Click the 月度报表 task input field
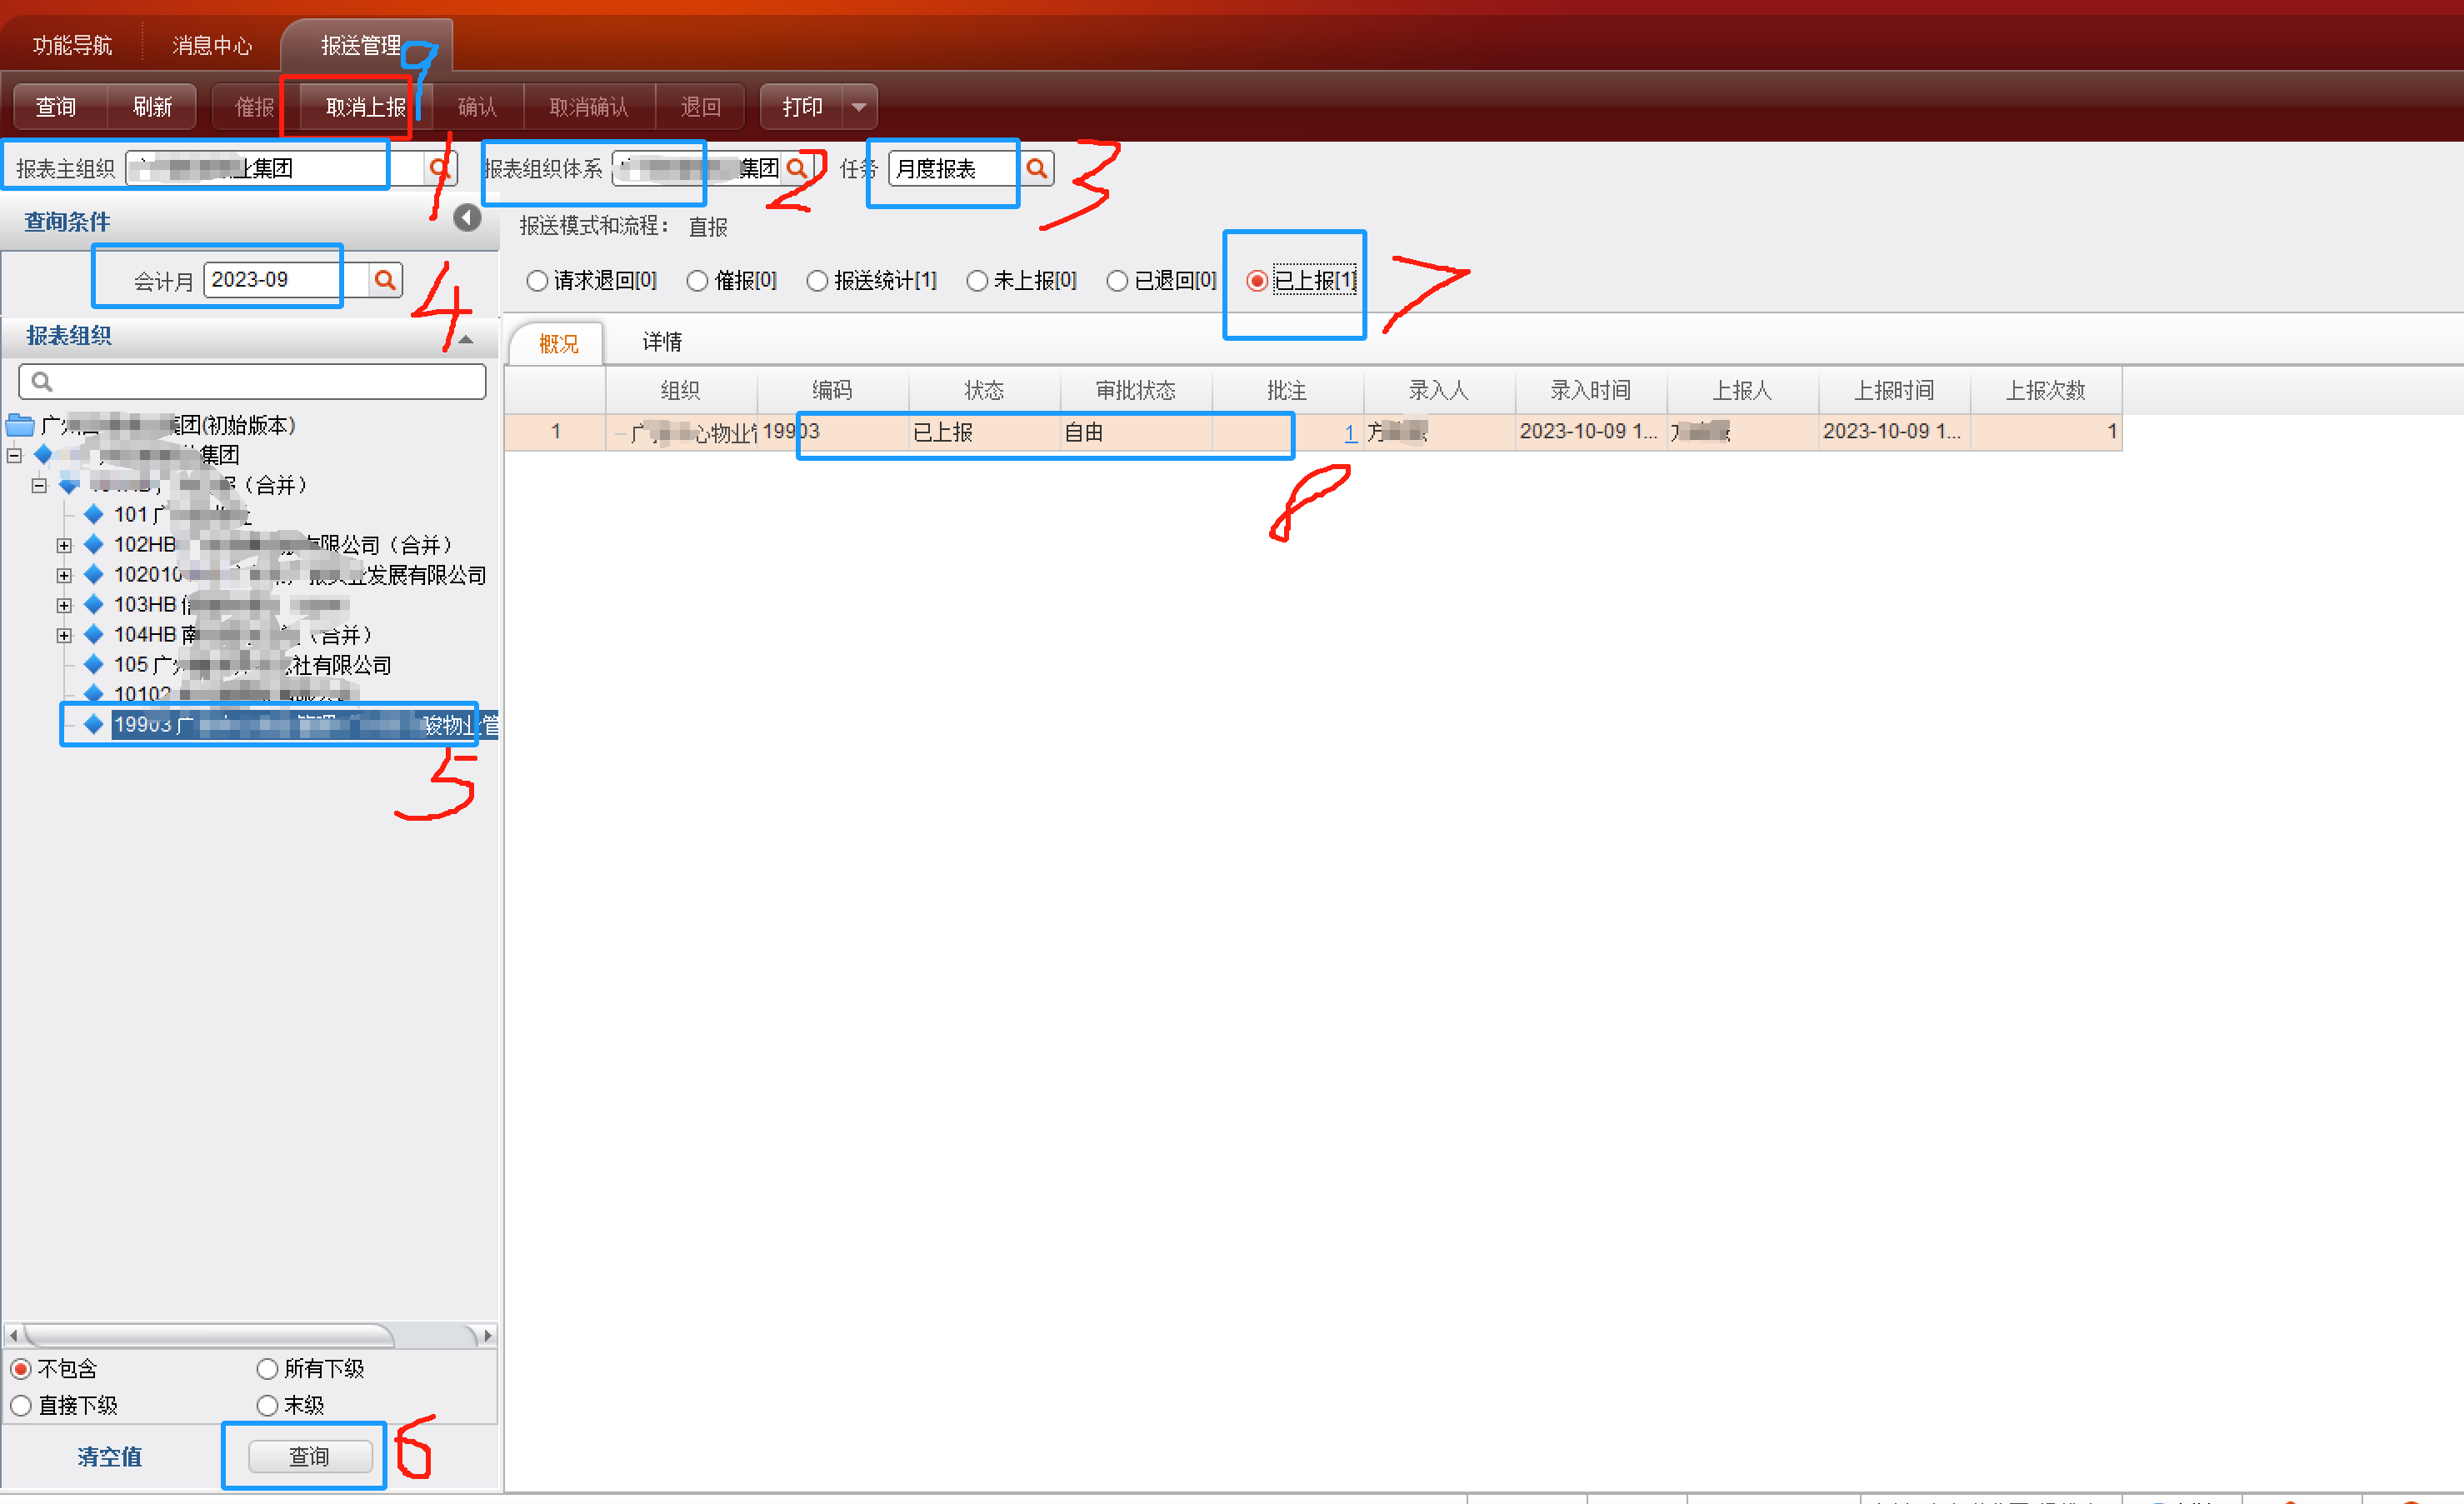The image size is (2464, 1504). coord(955,168)
